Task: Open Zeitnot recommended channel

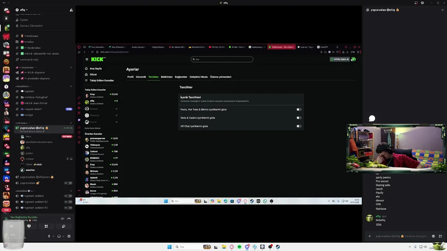Action: [101, 153]
